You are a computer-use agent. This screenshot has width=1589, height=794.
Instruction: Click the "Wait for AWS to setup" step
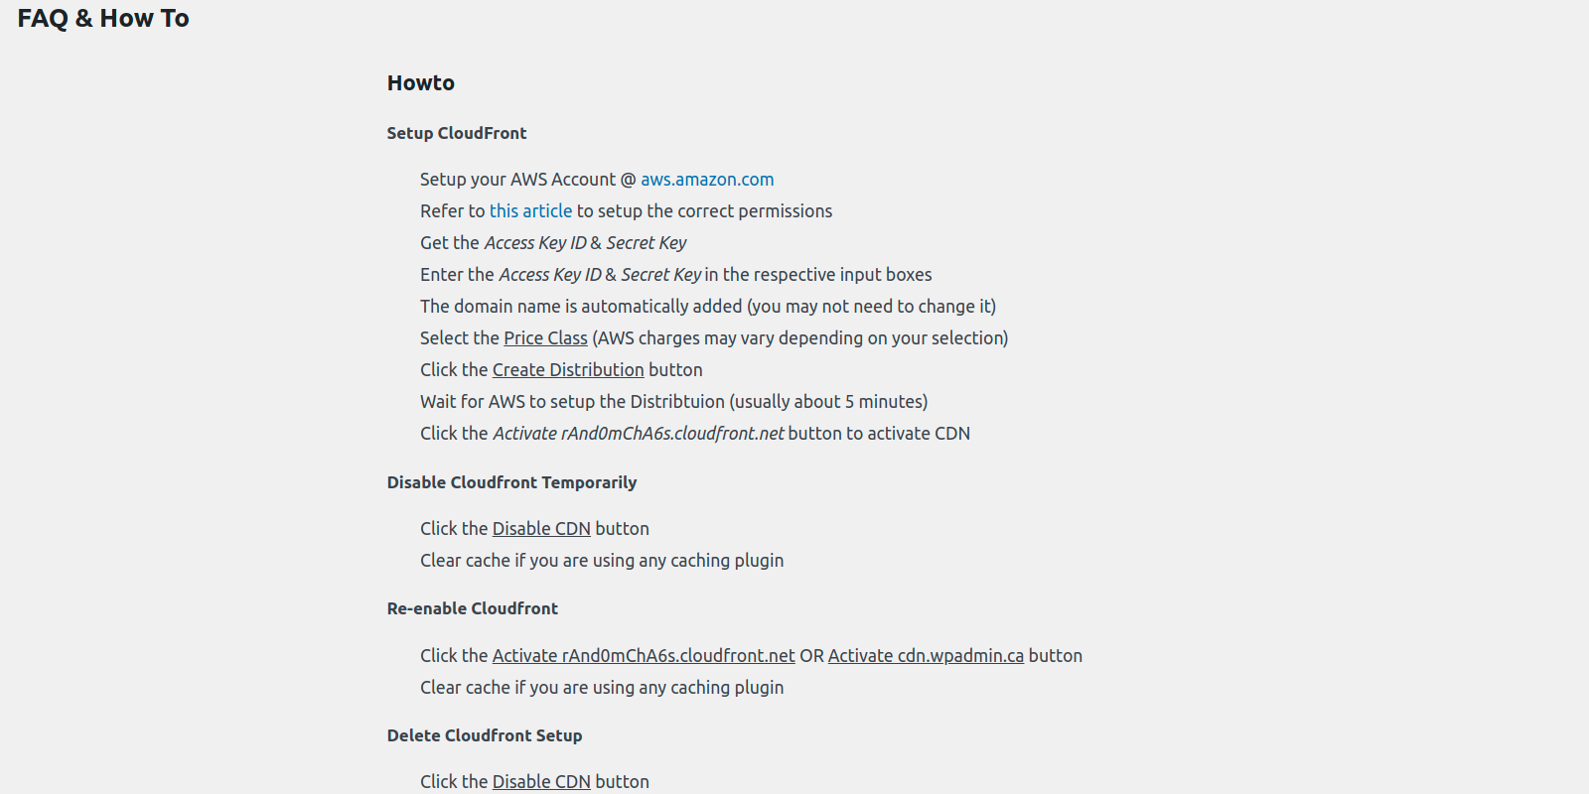[673, 402]
